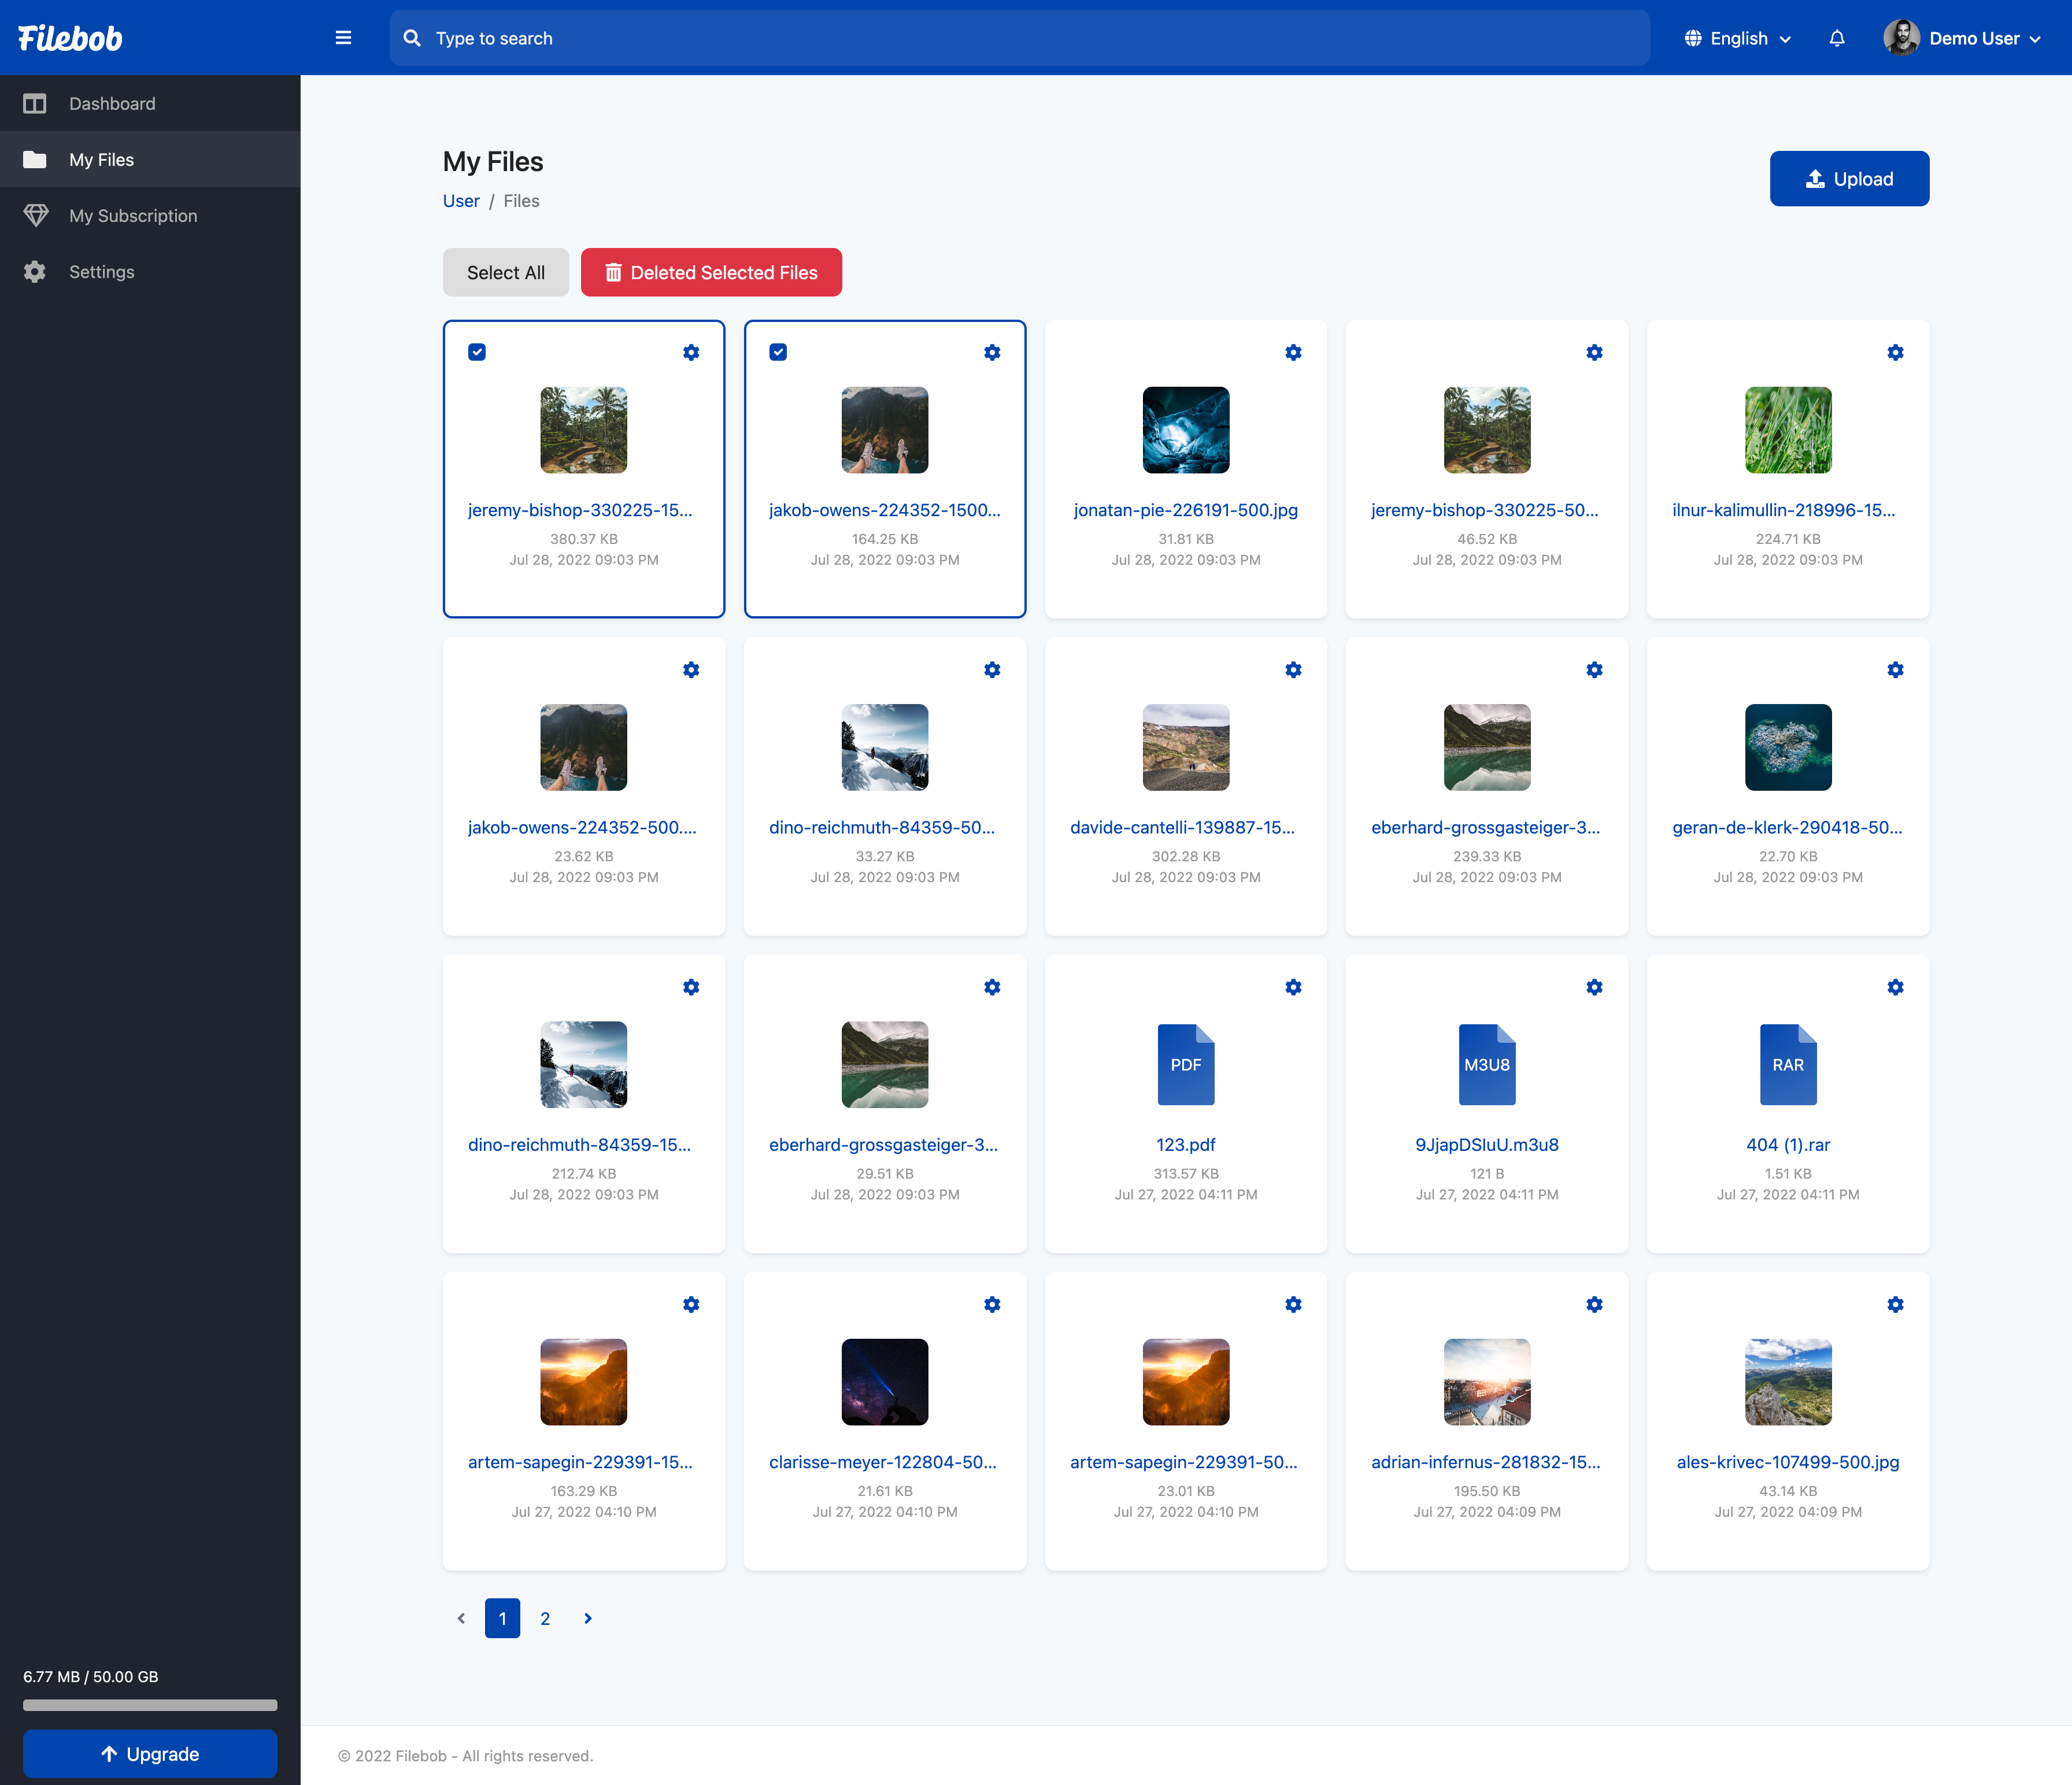Image resolution: width=2072 pixels, height=1785 pixels.
Task: Navigate to Dashboard in the sidebar
Action: coord(112,104)
